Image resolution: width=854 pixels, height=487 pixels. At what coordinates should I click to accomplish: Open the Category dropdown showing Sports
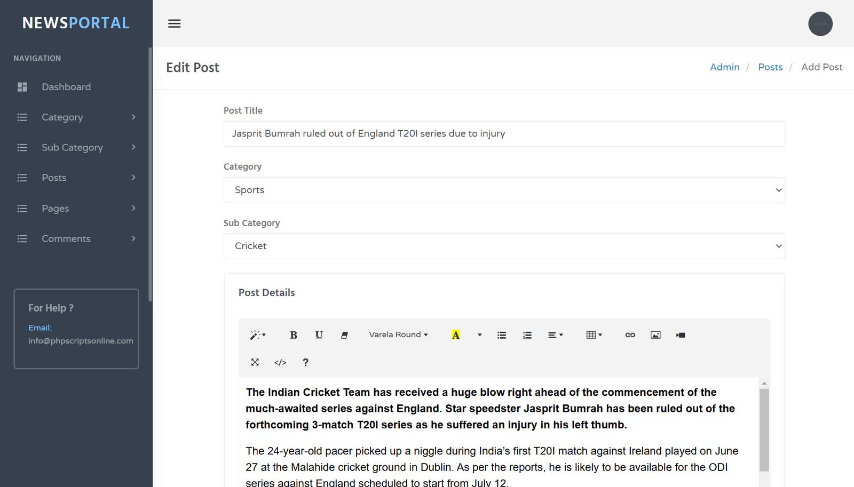(x=504, y=190)
